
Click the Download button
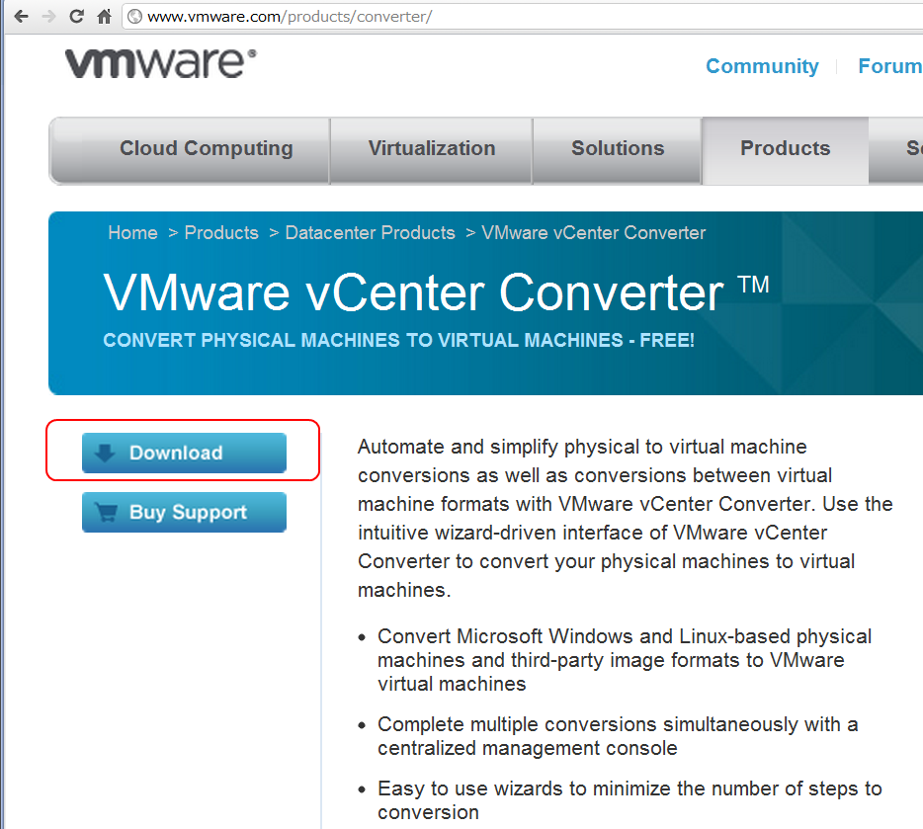tap(184, 454)
